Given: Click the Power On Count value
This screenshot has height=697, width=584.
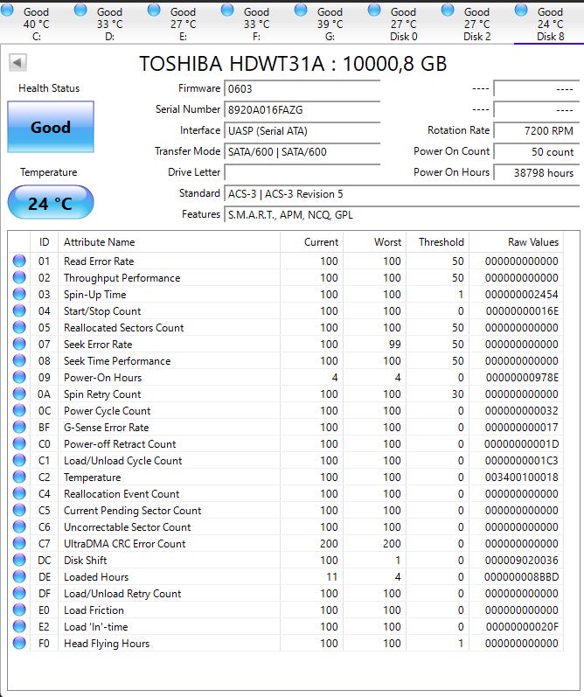Looking at the screenshot, I should point(537,151).
